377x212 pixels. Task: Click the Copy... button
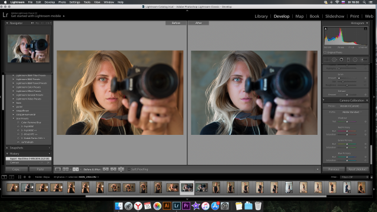point(16,169)
